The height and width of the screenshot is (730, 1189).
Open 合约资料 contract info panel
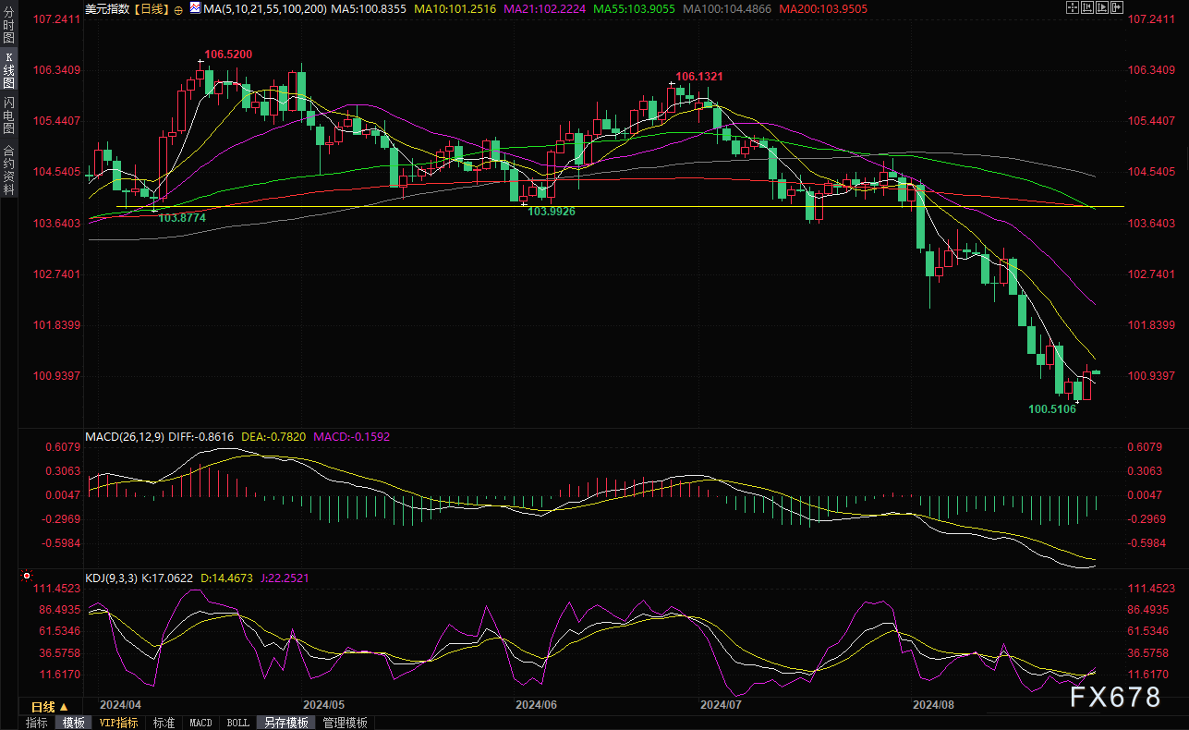pos(8,169)
